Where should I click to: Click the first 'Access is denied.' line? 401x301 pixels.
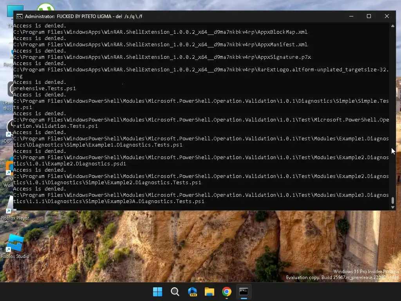40,26
